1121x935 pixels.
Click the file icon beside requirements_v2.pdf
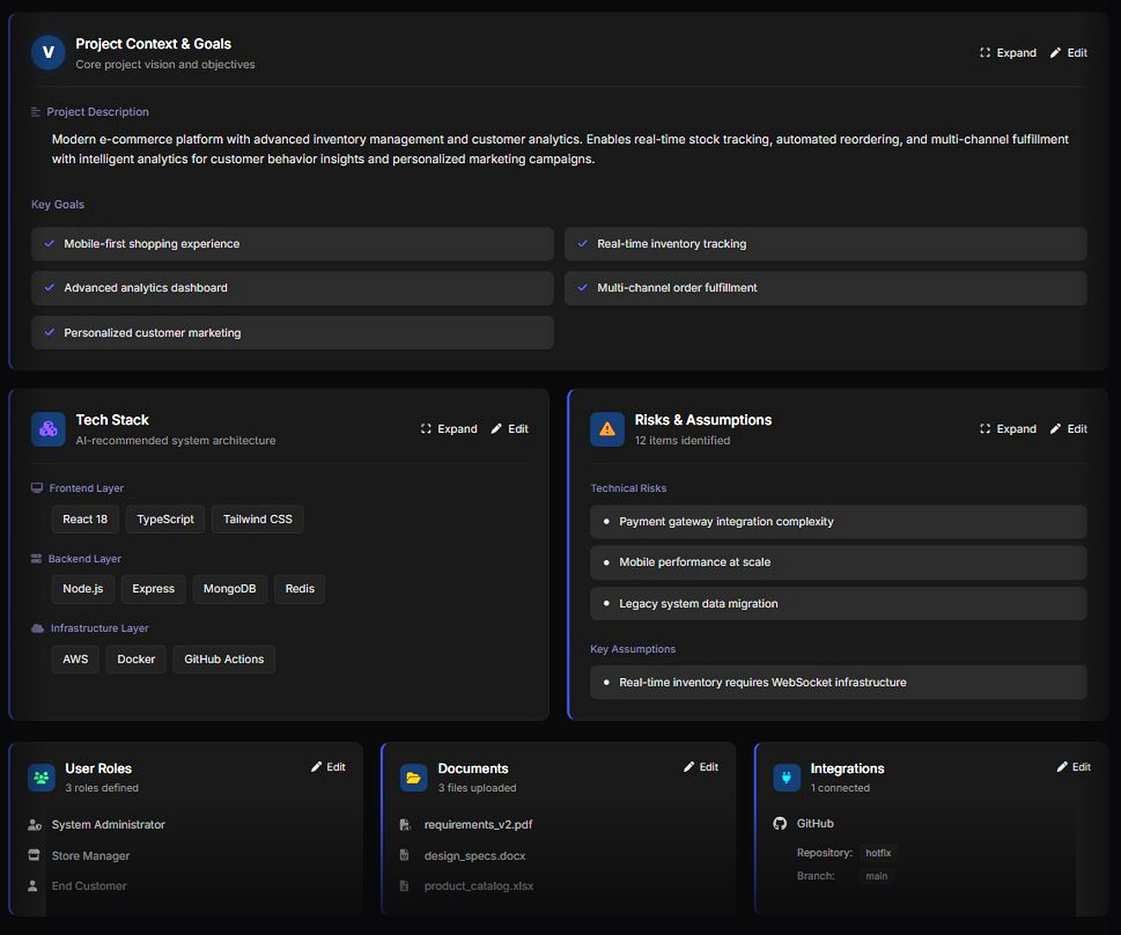click(x=404, y=825)
